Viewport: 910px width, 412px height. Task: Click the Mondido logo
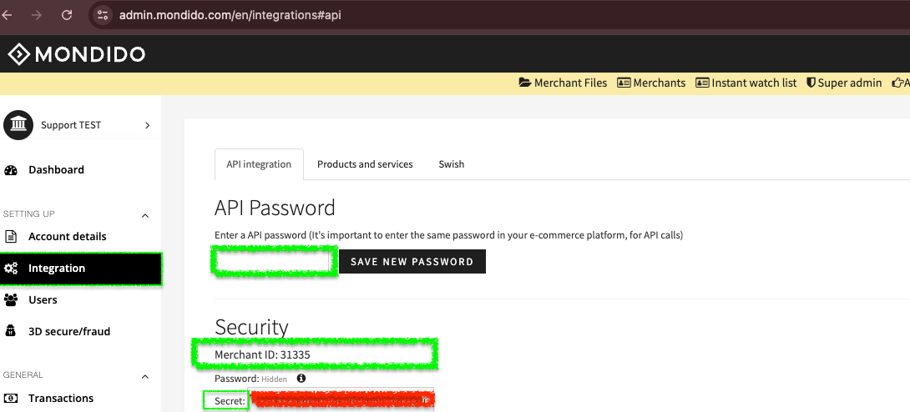76,54
